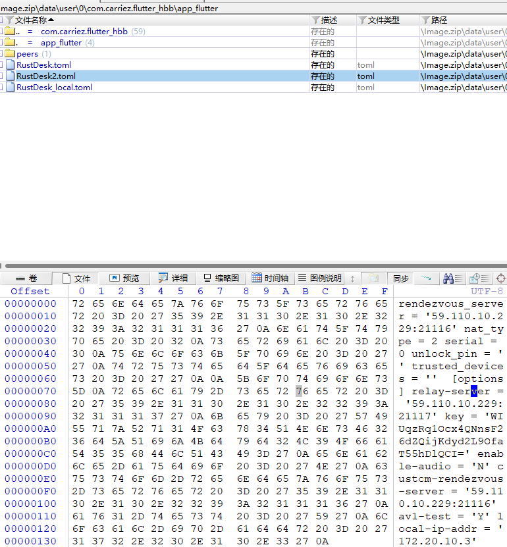Switch to the 缩略图 tab
Image resolution: width=507 pixels, height=547 pixels.
pyautogui.click(x=221, y=278)
